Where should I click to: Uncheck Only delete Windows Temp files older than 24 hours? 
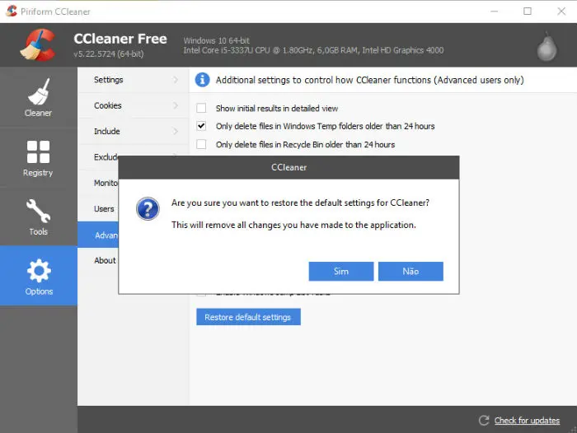pyautogui.click(x=201, y=126)
